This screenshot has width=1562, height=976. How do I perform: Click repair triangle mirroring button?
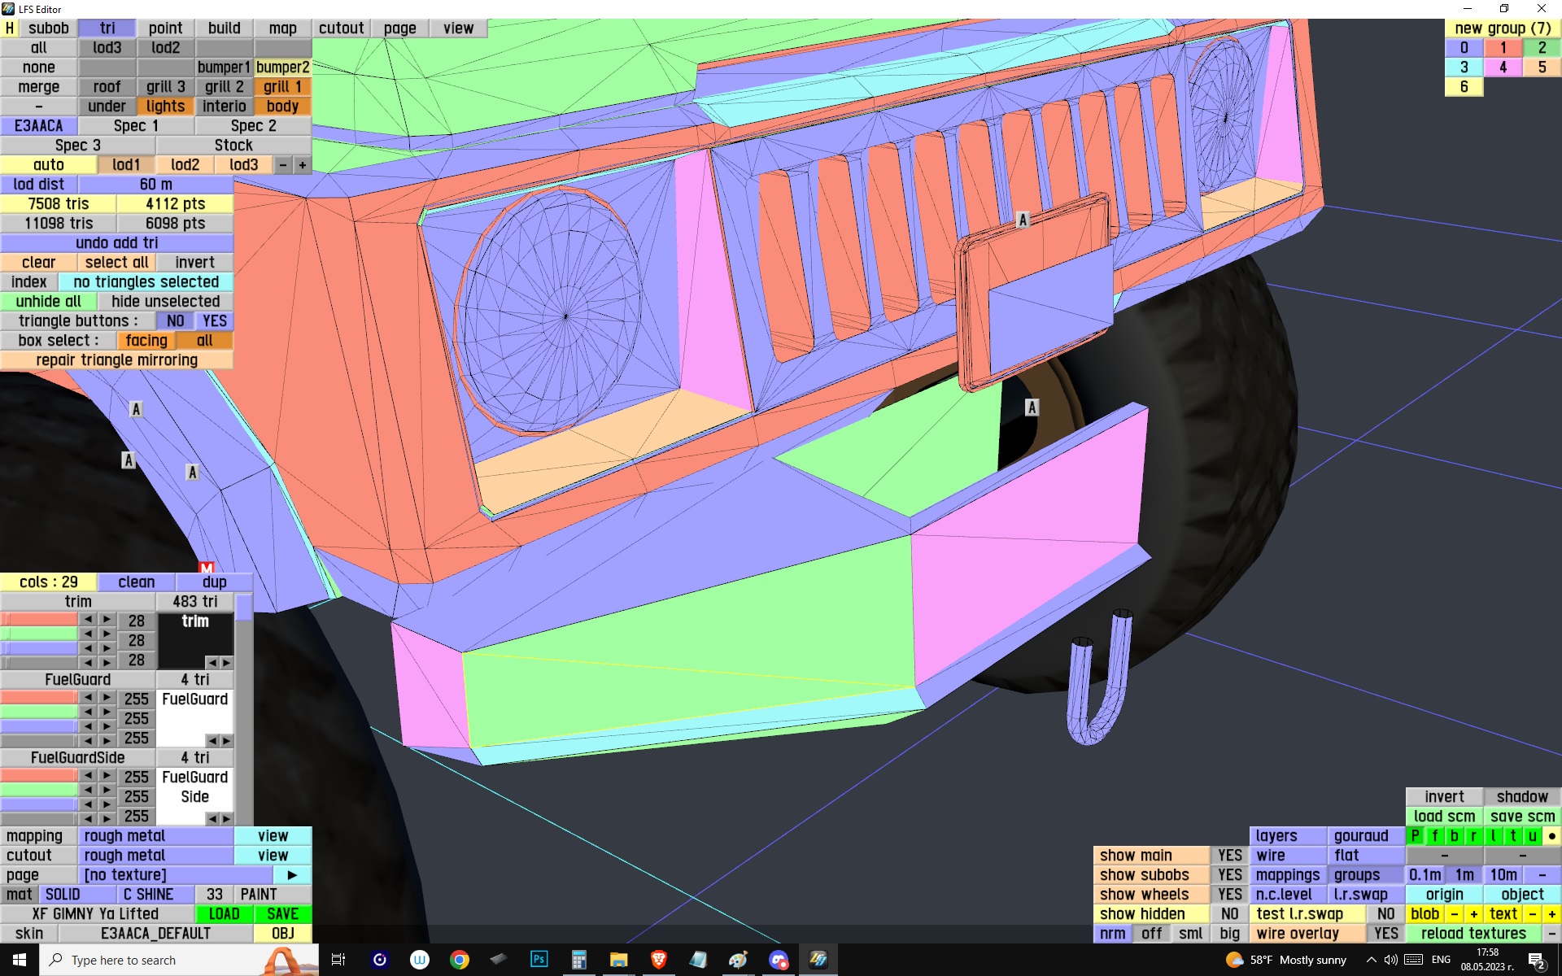pos(116,360)
